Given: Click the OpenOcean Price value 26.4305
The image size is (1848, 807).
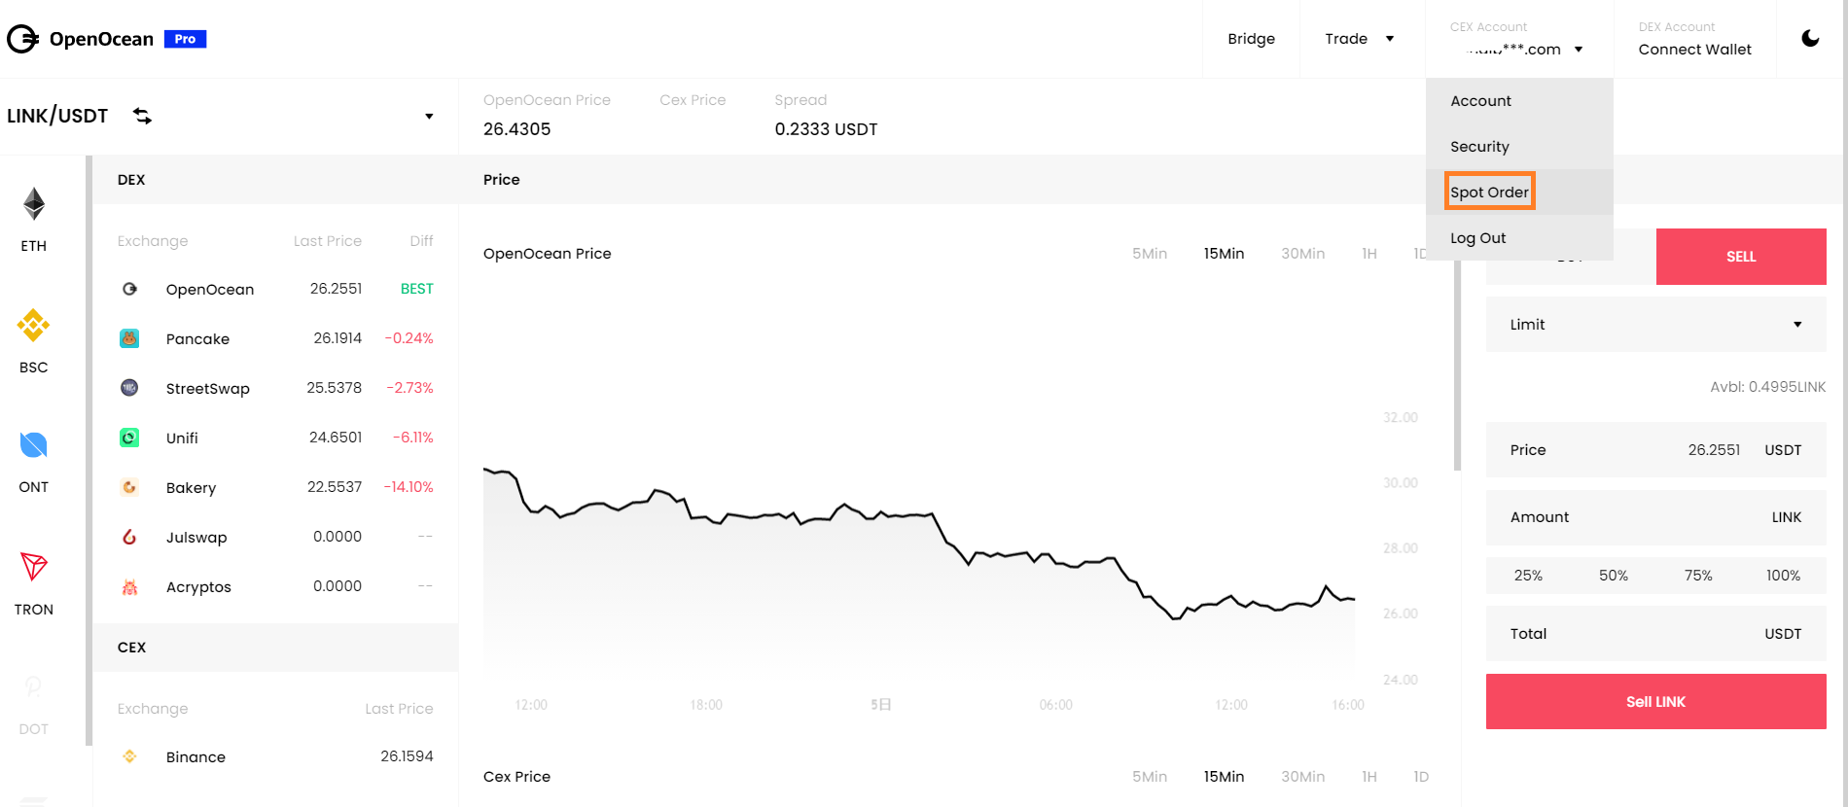Looking at the screenshot, I should click(516, 129).
